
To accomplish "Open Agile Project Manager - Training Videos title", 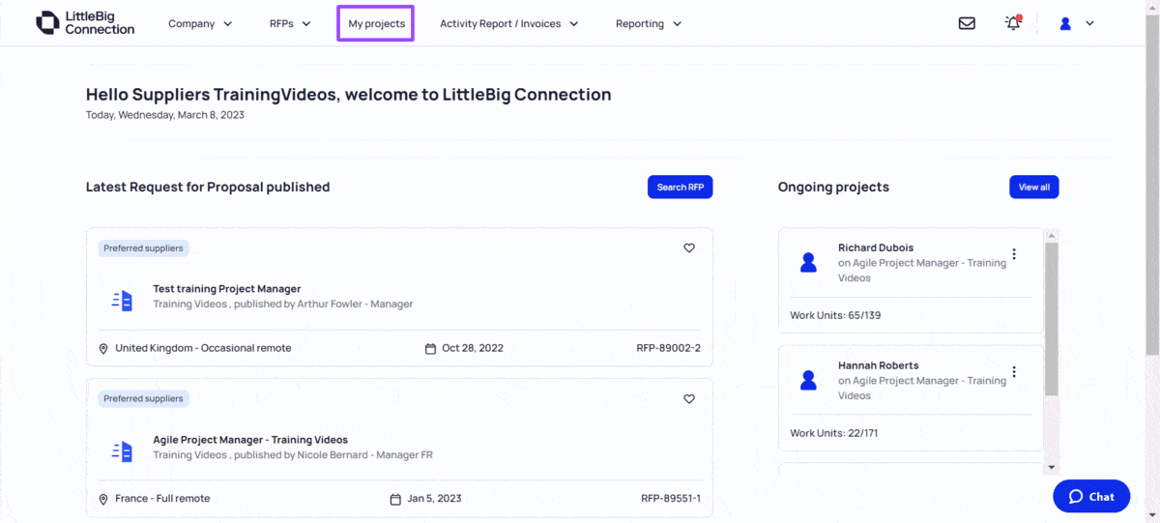I will coord(250,440).
